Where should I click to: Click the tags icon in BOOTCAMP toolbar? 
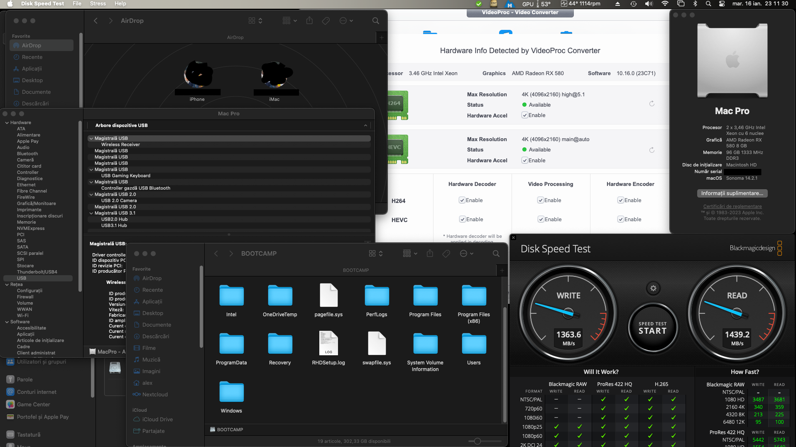(446, 254)
